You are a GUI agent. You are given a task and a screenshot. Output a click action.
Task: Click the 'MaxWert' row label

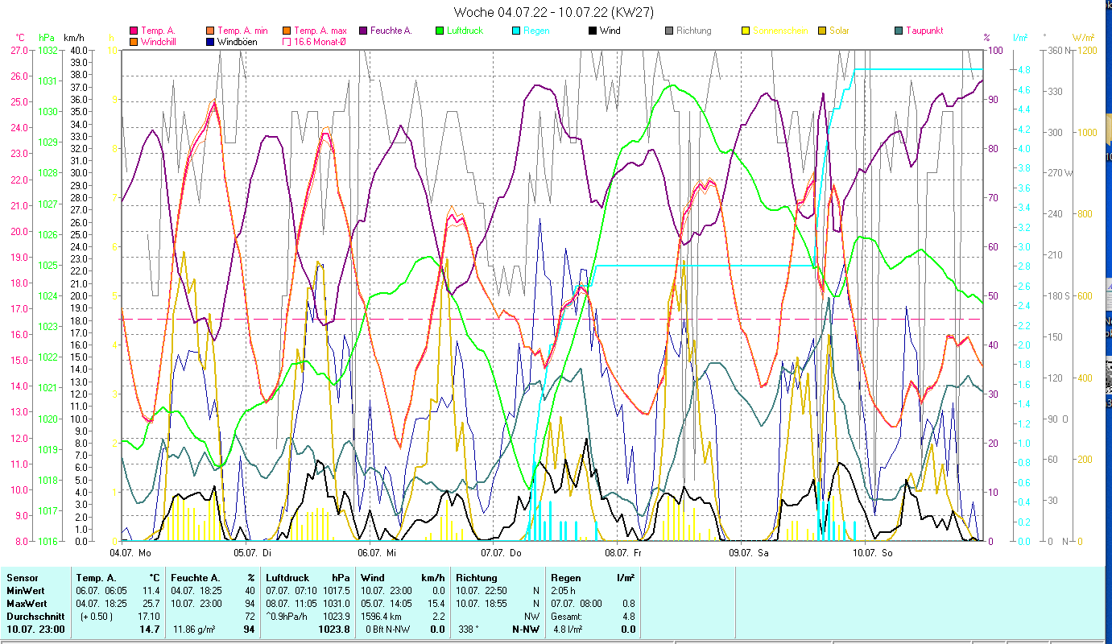click(x=26, y=604)
